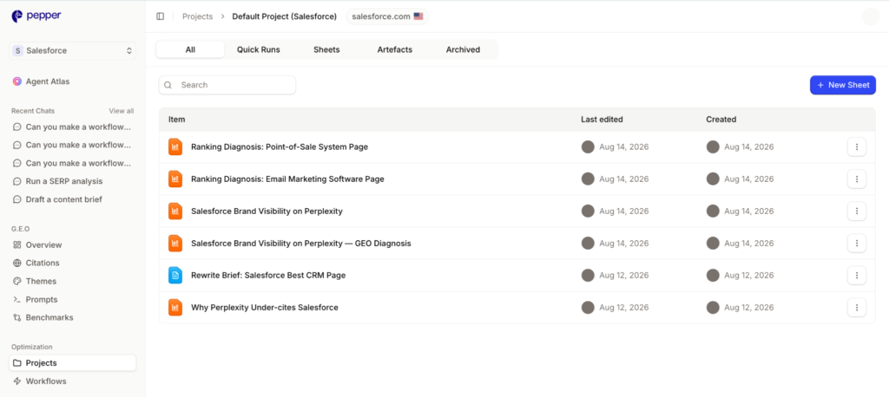Open the three-dot menu for Point-of-Sale System Page
The height and width of the screenshot is (397, 889).
[857, 146]
